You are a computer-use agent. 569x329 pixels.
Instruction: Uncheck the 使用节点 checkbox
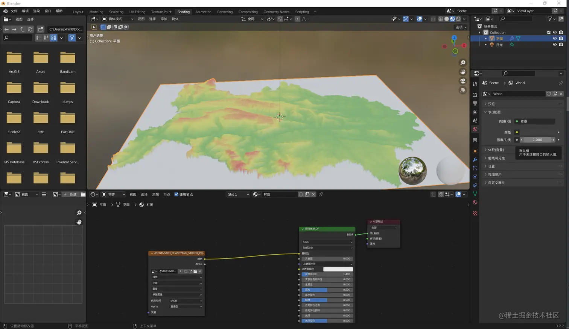(x=176, y=195)
